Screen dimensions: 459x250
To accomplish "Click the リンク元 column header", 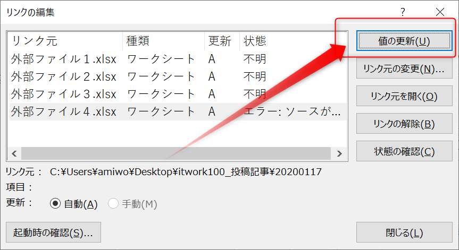I will pyautogui.click(x=35, y=41).
